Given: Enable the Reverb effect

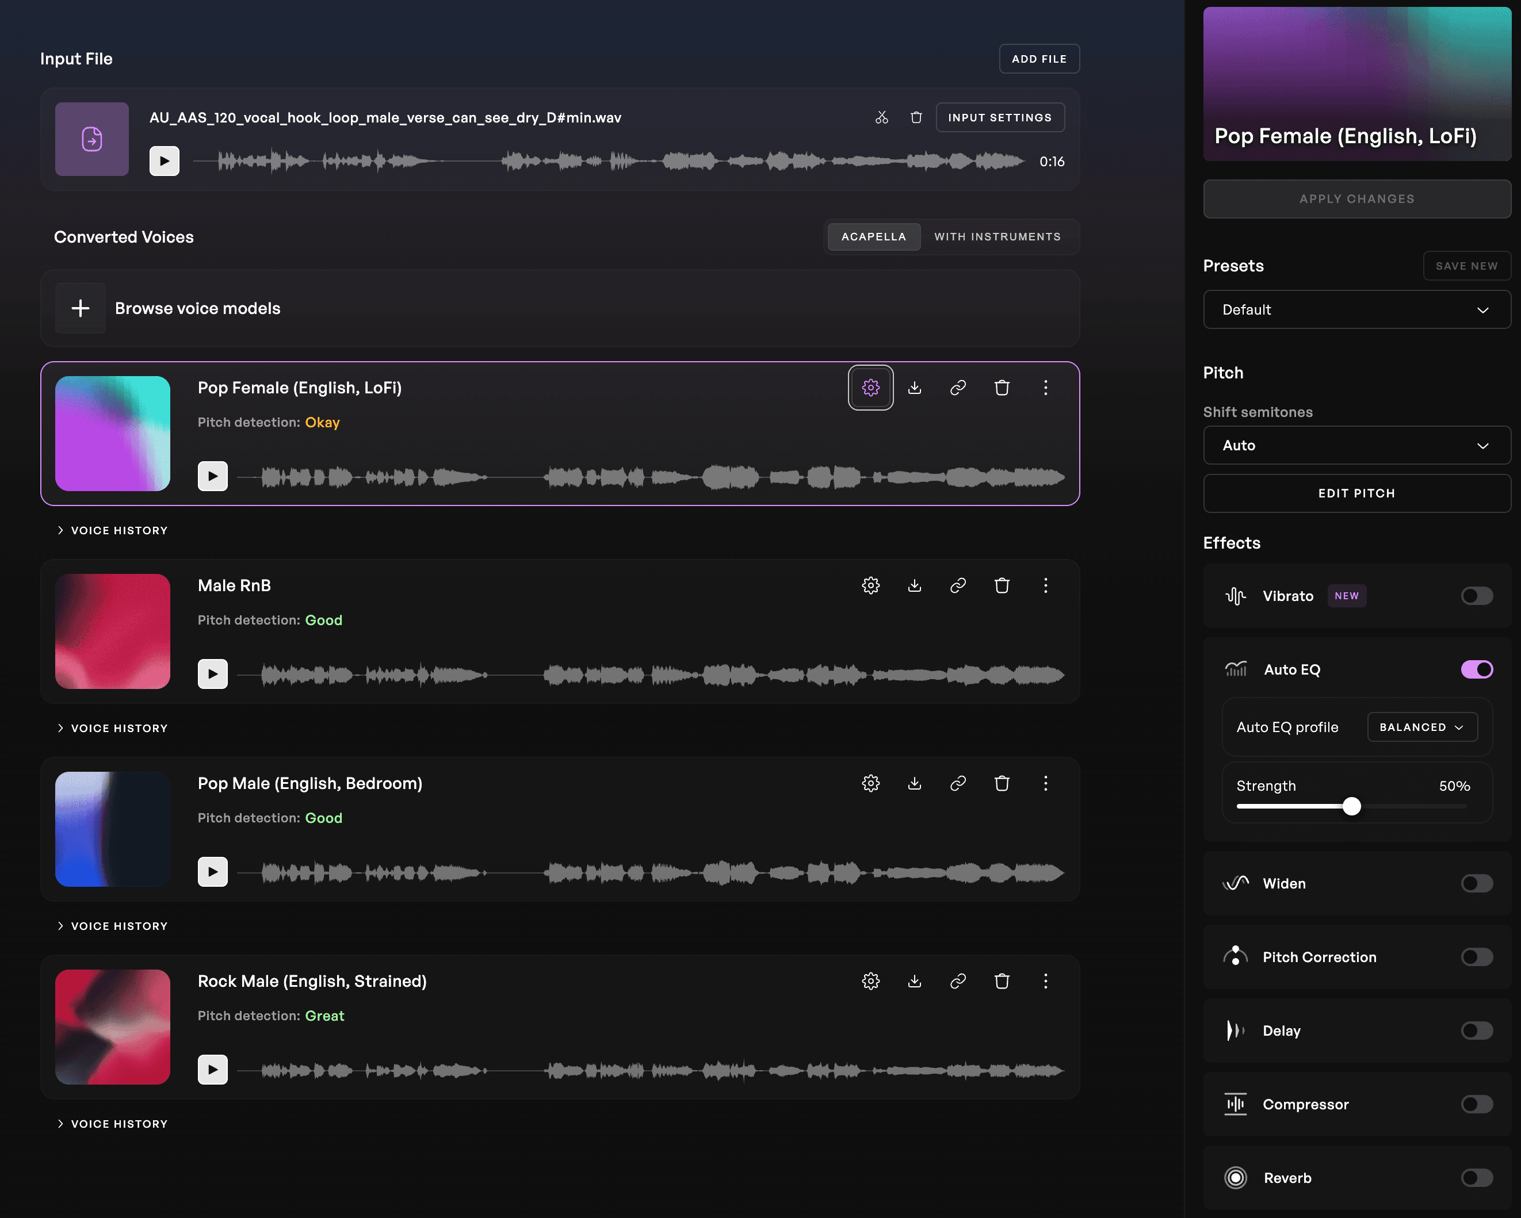Looking at the screenshot, I should [1477, 1178].
